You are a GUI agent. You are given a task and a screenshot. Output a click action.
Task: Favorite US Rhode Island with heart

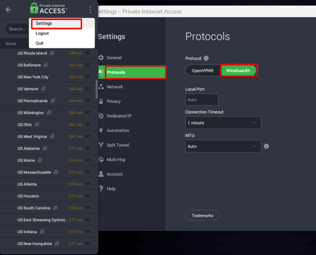coord(88,53)
